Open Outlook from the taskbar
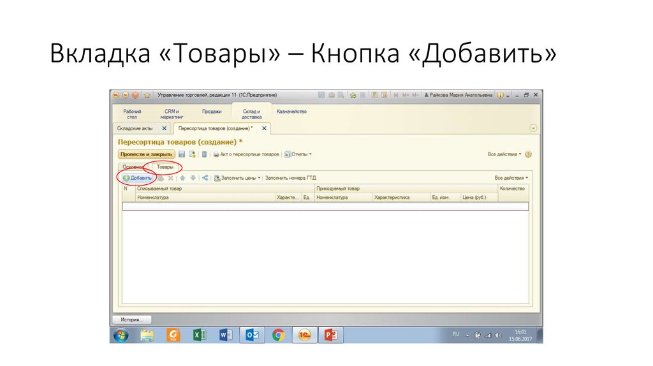653x366 pixels. pos(252,335)
